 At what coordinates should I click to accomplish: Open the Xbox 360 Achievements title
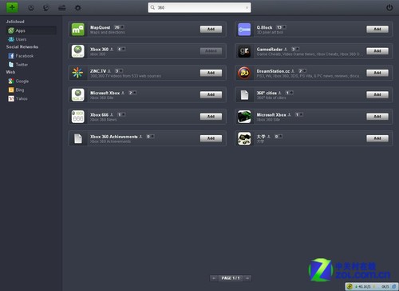(114, 137)
